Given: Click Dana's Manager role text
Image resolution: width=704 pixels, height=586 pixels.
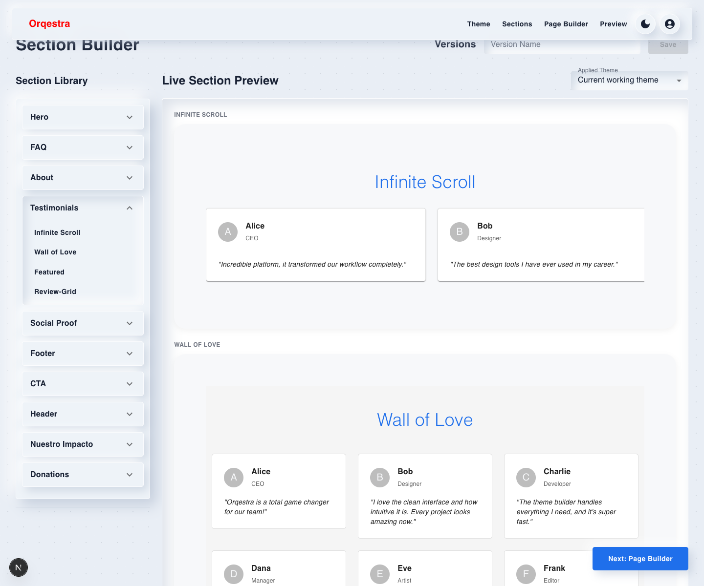Looking at the screenshot, I should click(x=263, y=581).
